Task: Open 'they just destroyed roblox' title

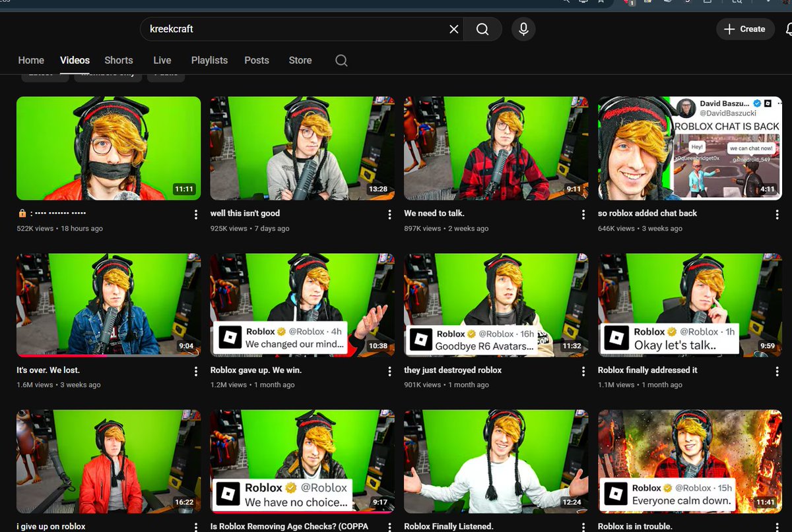Action: 453,370
